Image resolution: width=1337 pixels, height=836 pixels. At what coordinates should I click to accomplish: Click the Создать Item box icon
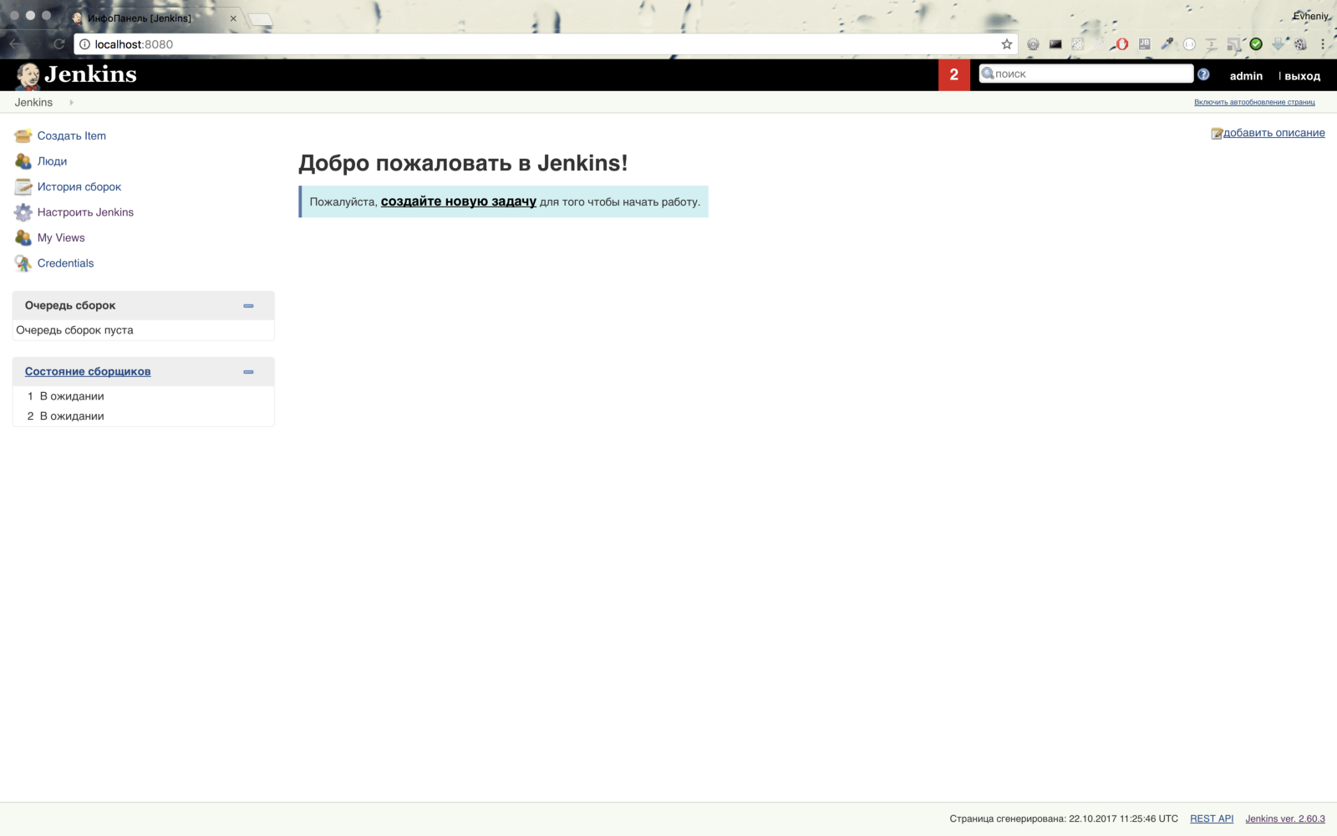click(x=23, y=135)
